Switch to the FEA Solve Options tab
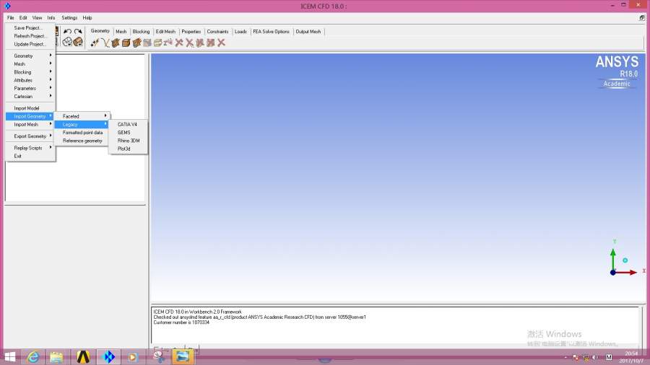Image resolution: width=650 pixels, height=365 pixels. click(x=271, y=32)
